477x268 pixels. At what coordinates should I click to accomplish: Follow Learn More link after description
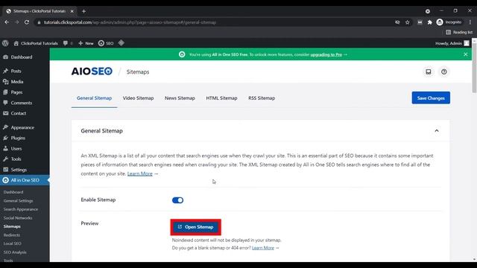point(140,173)
